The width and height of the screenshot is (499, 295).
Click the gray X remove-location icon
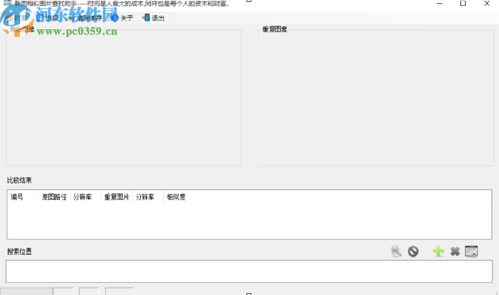click(455, 251)
